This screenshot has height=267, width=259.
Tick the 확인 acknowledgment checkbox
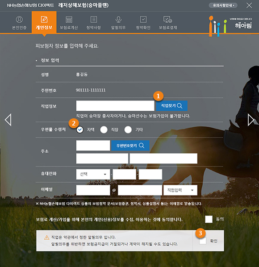click(203, 241)
